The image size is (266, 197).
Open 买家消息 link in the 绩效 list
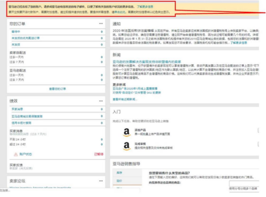point(17,109)
